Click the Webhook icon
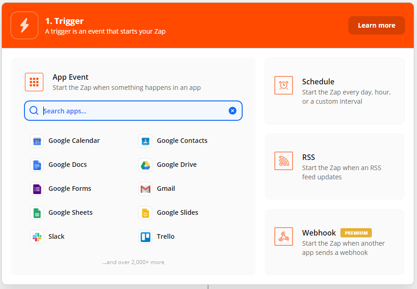 pos(284,236)
